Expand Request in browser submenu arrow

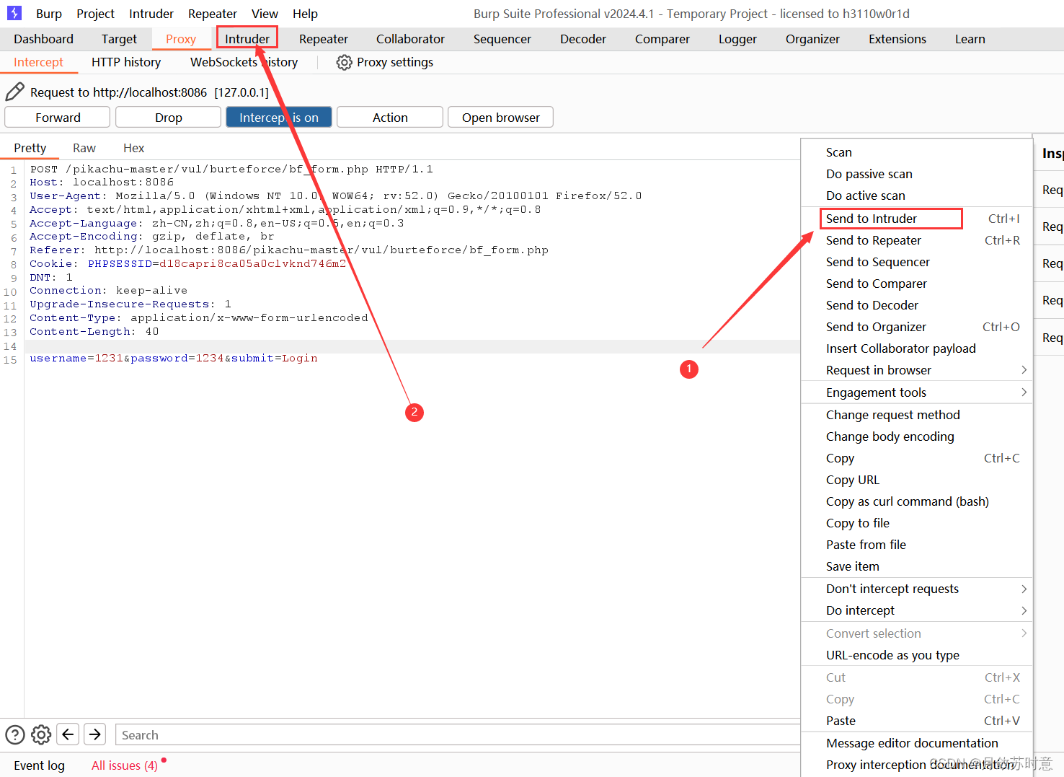click(1024, 370)
